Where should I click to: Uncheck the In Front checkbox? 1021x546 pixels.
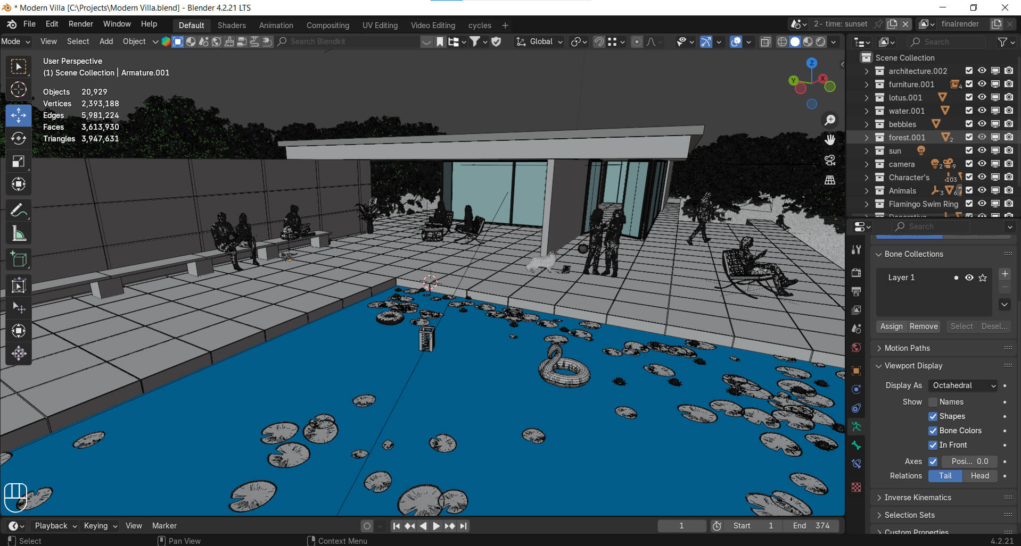click(933, 445)
